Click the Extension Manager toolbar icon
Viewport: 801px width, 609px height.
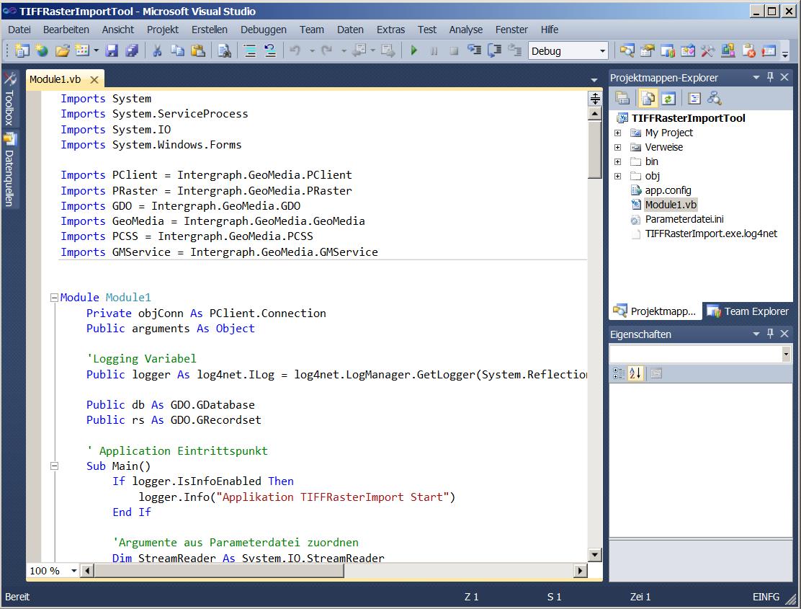[x=728, y=50]
